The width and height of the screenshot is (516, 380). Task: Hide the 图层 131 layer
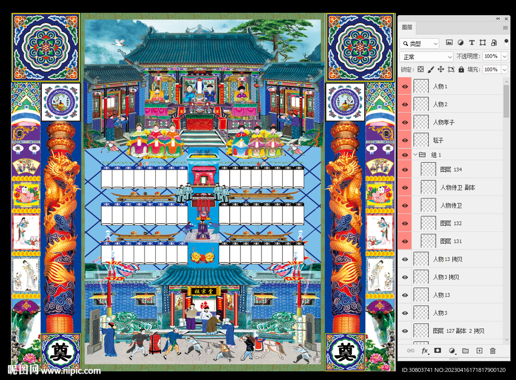(405, 241)
